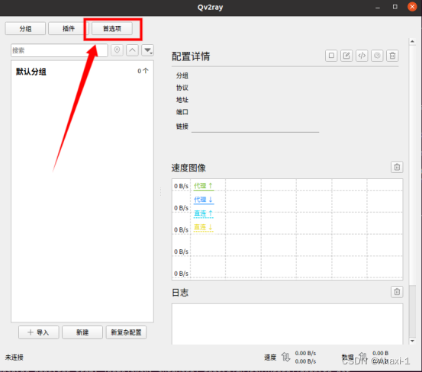Click the locate-connection pin icon

[x=117, y=50]
